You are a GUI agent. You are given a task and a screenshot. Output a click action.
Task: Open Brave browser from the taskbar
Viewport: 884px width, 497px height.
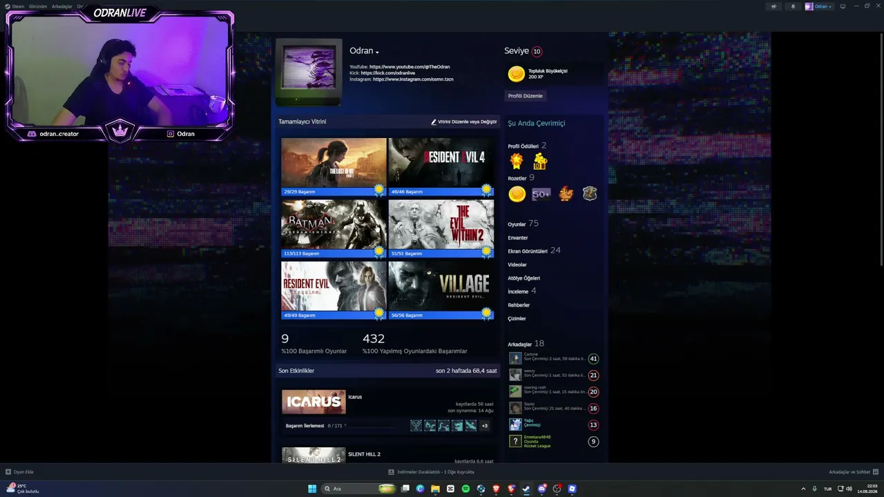click(x=496, y=489)
